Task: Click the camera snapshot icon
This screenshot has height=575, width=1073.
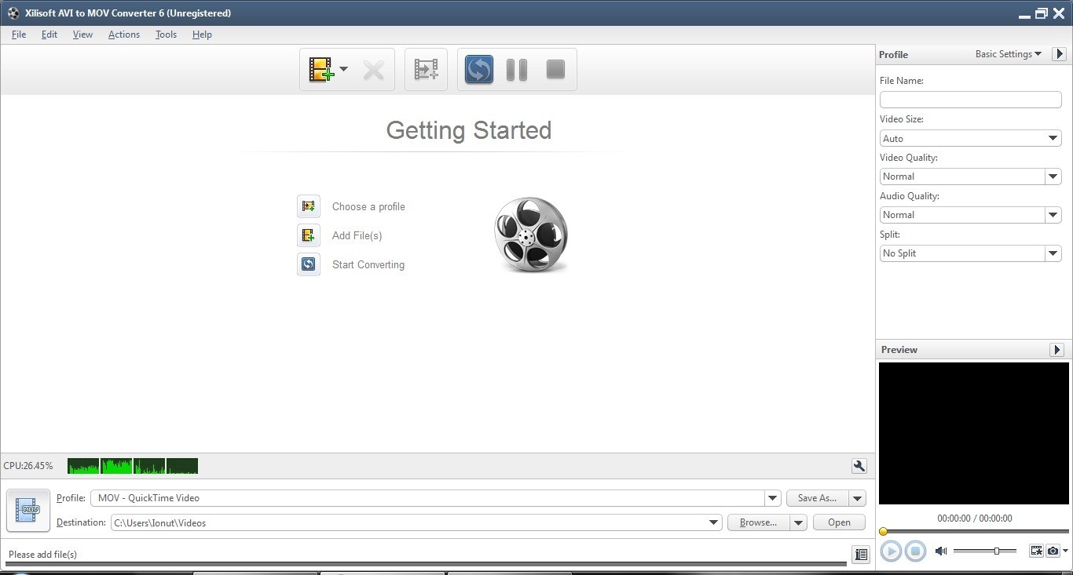Action: (1053, 551)
